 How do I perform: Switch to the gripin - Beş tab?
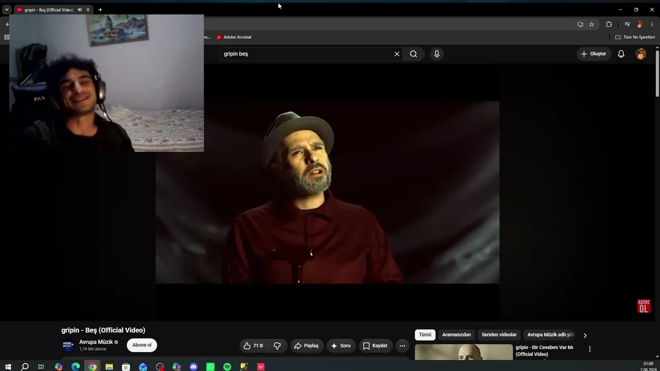[48, 10]
